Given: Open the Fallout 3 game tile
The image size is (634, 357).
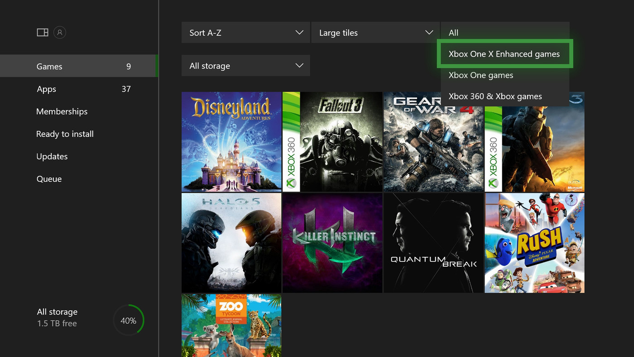Looking at the screenshot, I should point(332,142).
